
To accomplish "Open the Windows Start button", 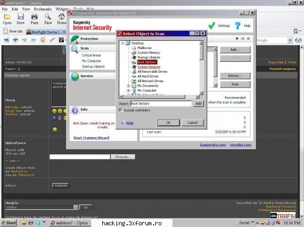I will pyautogui.click(x=8, y=223).
